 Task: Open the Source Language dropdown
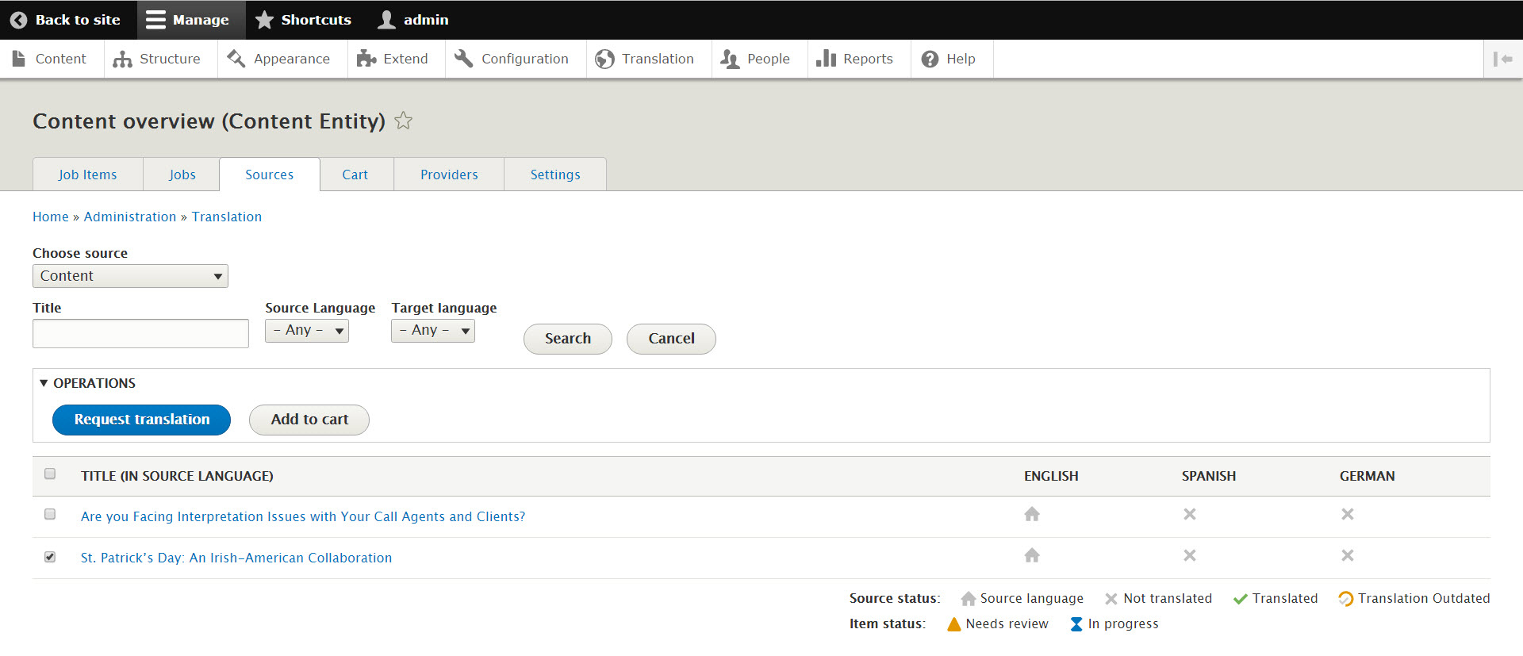(x=307, y=330)
